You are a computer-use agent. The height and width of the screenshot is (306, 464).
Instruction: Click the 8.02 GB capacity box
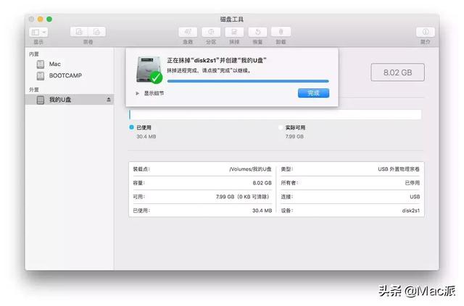tap(397, 72)
